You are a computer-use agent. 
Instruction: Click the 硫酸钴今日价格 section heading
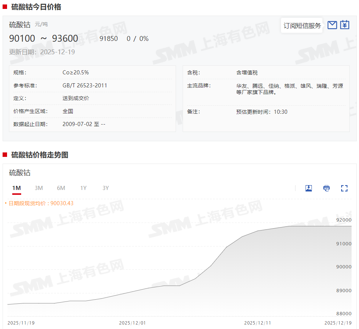[x=36, y=7]
